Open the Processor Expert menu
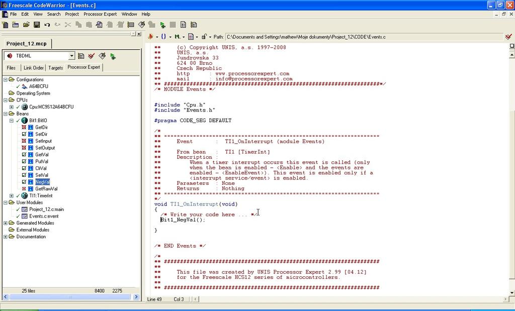 (100, 14)
